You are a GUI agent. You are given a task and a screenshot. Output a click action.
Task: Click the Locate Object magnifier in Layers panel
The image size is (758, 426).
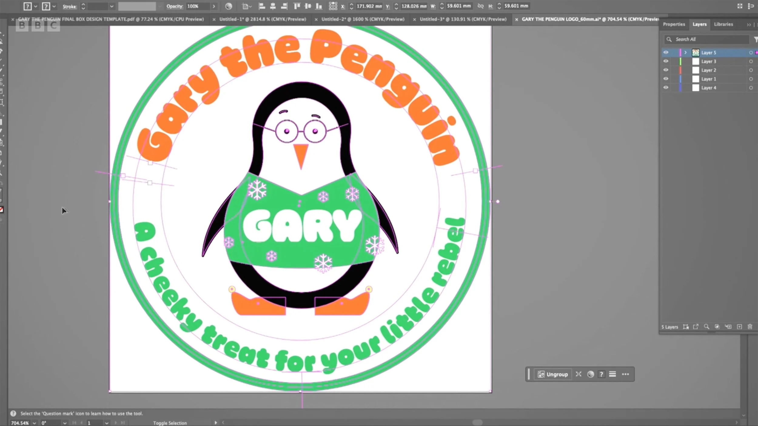[x=706, y=327]
